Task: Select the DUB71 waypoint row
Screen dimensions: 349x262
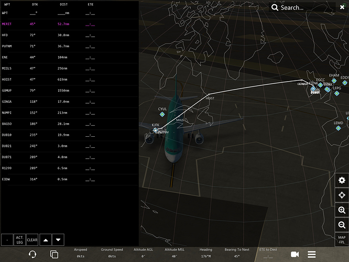Action: (x=70, y=157)
